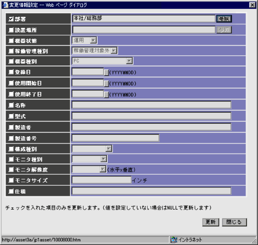Image resolution: width=258 pixels, height=245 pixels.
Task: Click the 仕様 input field
Action: click(151, 191)
